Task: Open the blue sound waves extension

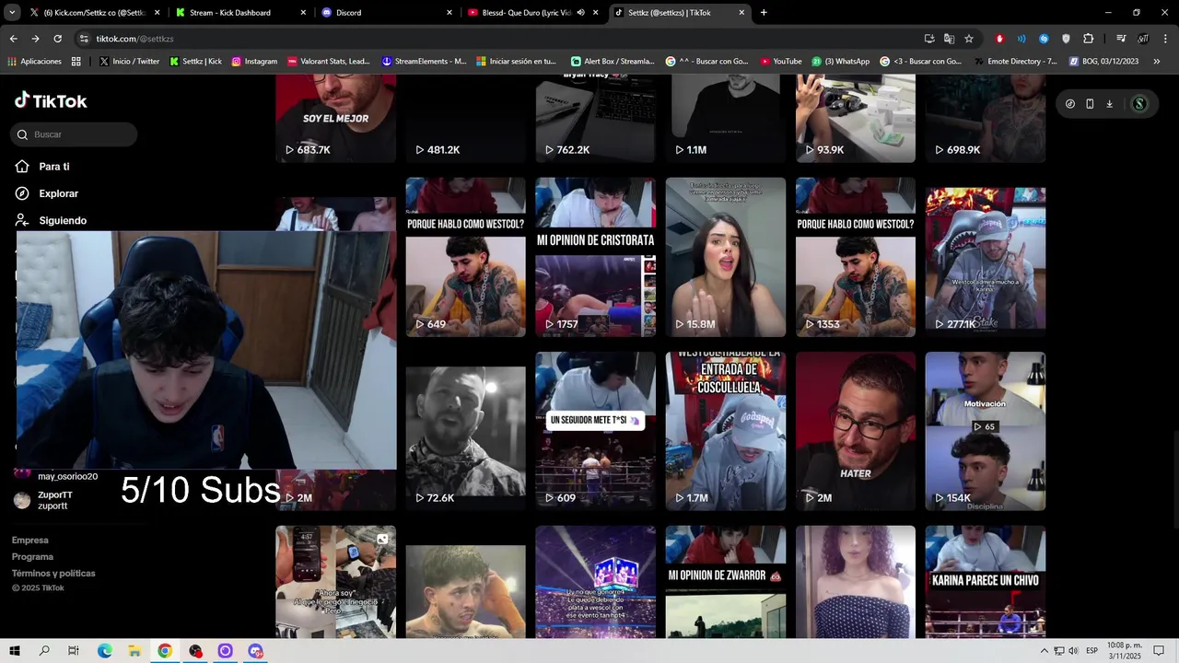Action: pyautogui.click(x=1021, y=39)
